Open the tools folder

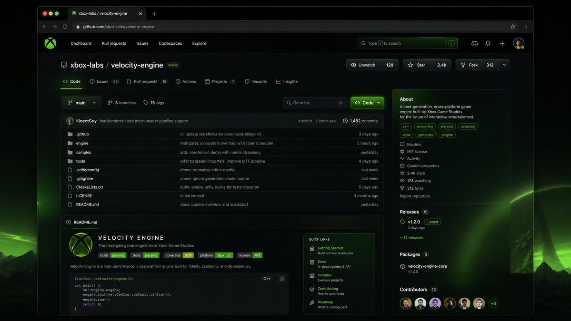[80, 161]
